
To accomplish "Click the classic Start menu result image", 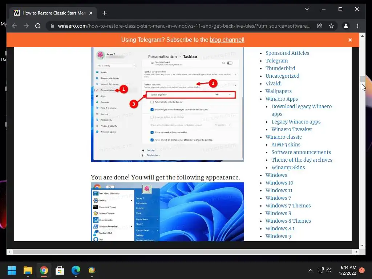I will tap(167, 212).
